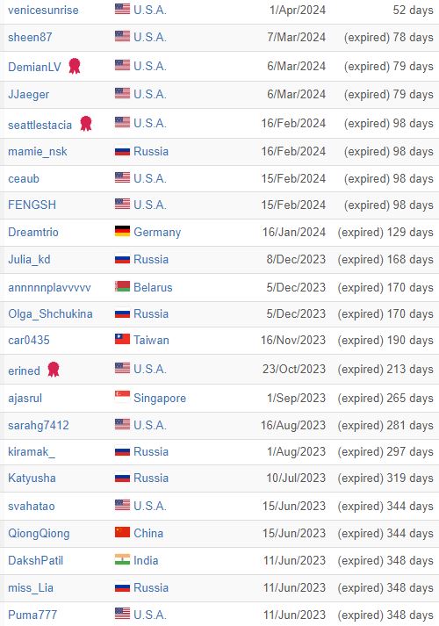439x626 pixels.
Task: Click the red ribbon badge beside erined
Action: (x=54, y=370)
